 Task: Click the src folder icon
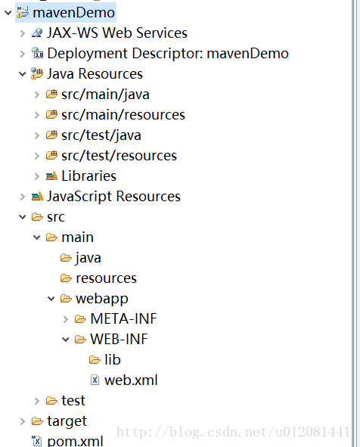pos(37,217)
